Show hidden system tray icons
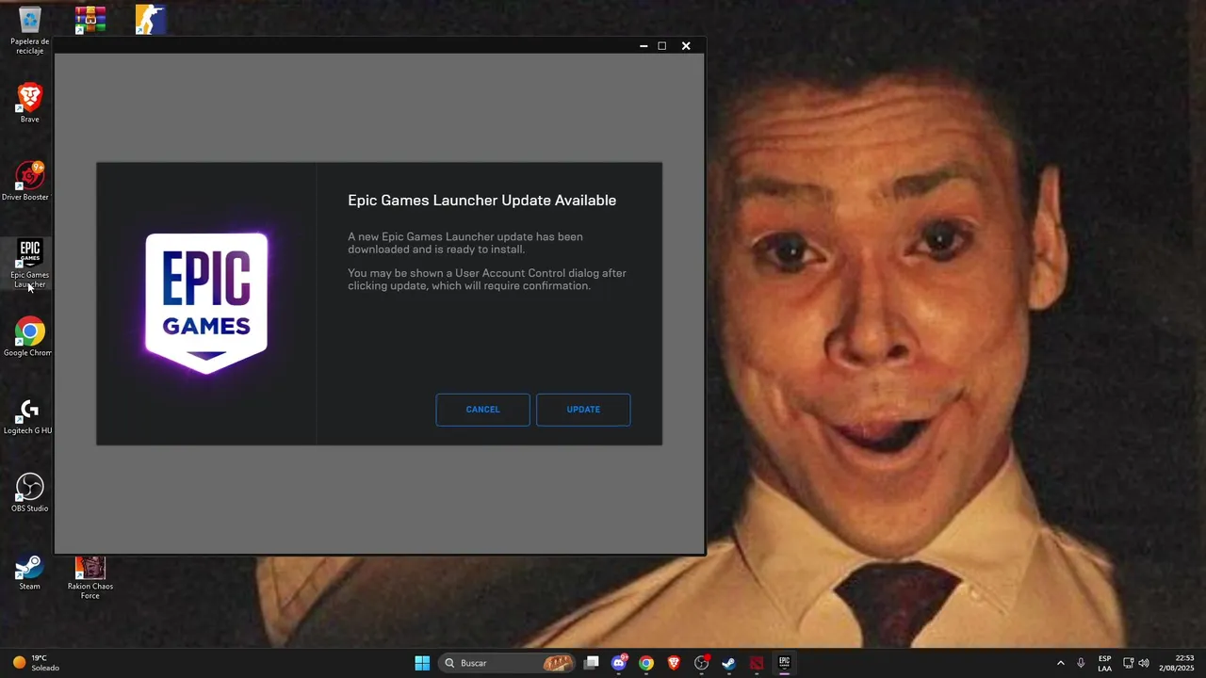Image resolution: width=1206 pixels, height=678 pixels. [1060, 663]
